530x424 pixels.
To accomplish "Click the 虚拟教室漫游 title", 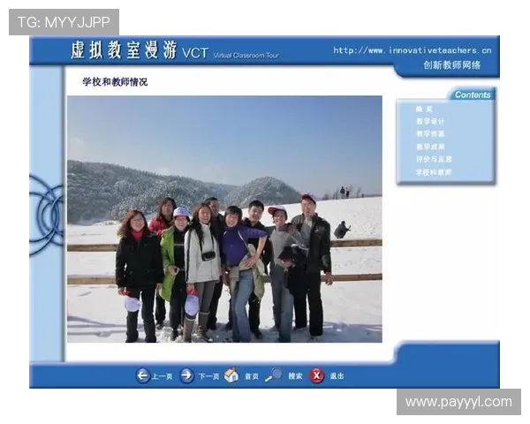I will tap(124, 50).
